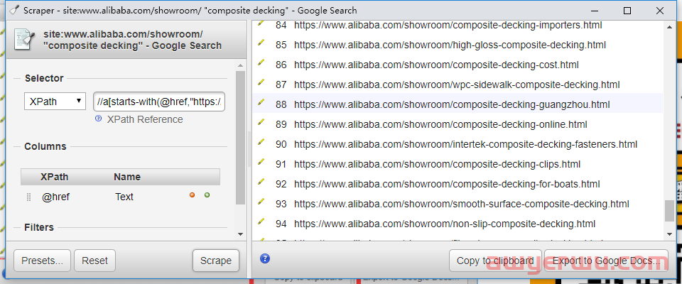Click pencil icon for row 94
Screen dimensions: 682x284
click(x=261, y=222)
